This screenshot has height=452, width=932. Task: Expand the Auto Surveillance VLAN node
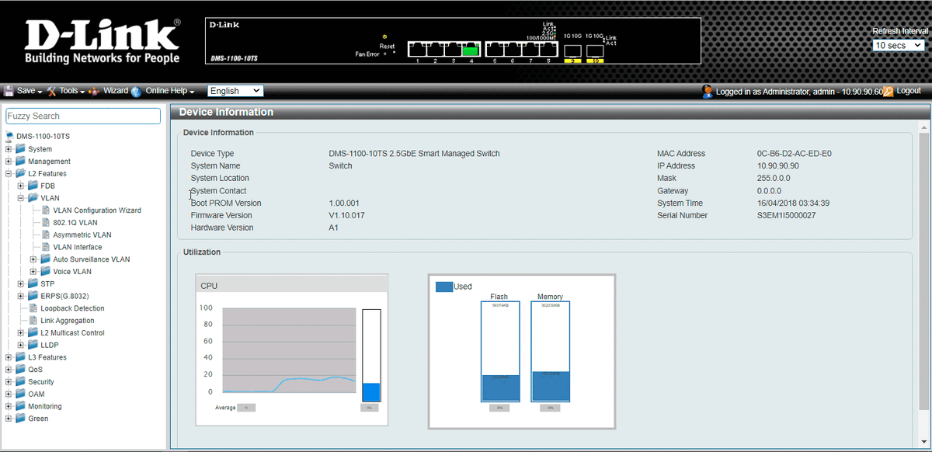point(33,259)
